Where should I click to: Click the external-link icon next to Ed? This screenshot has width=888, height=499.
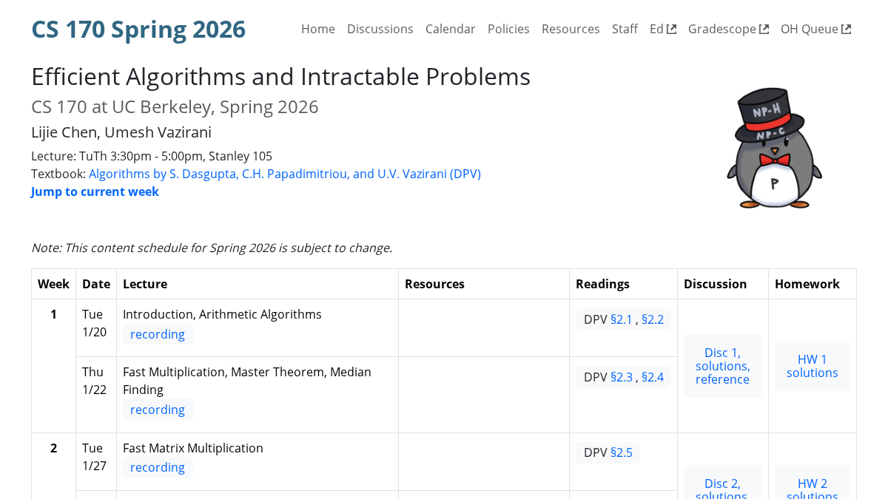coord(672,30)
